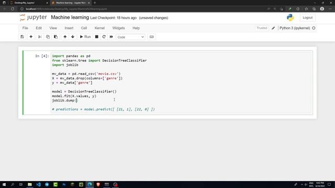335x188 pixels.
Task: Insert a cell below with plus icon
Action: 31,37
